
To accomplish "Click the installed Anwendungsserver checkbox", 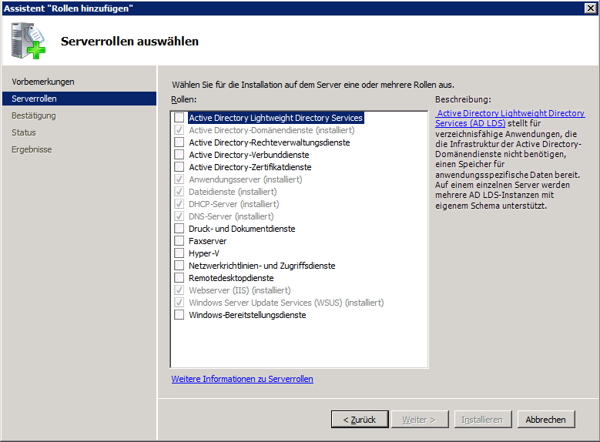I will 179,179.
